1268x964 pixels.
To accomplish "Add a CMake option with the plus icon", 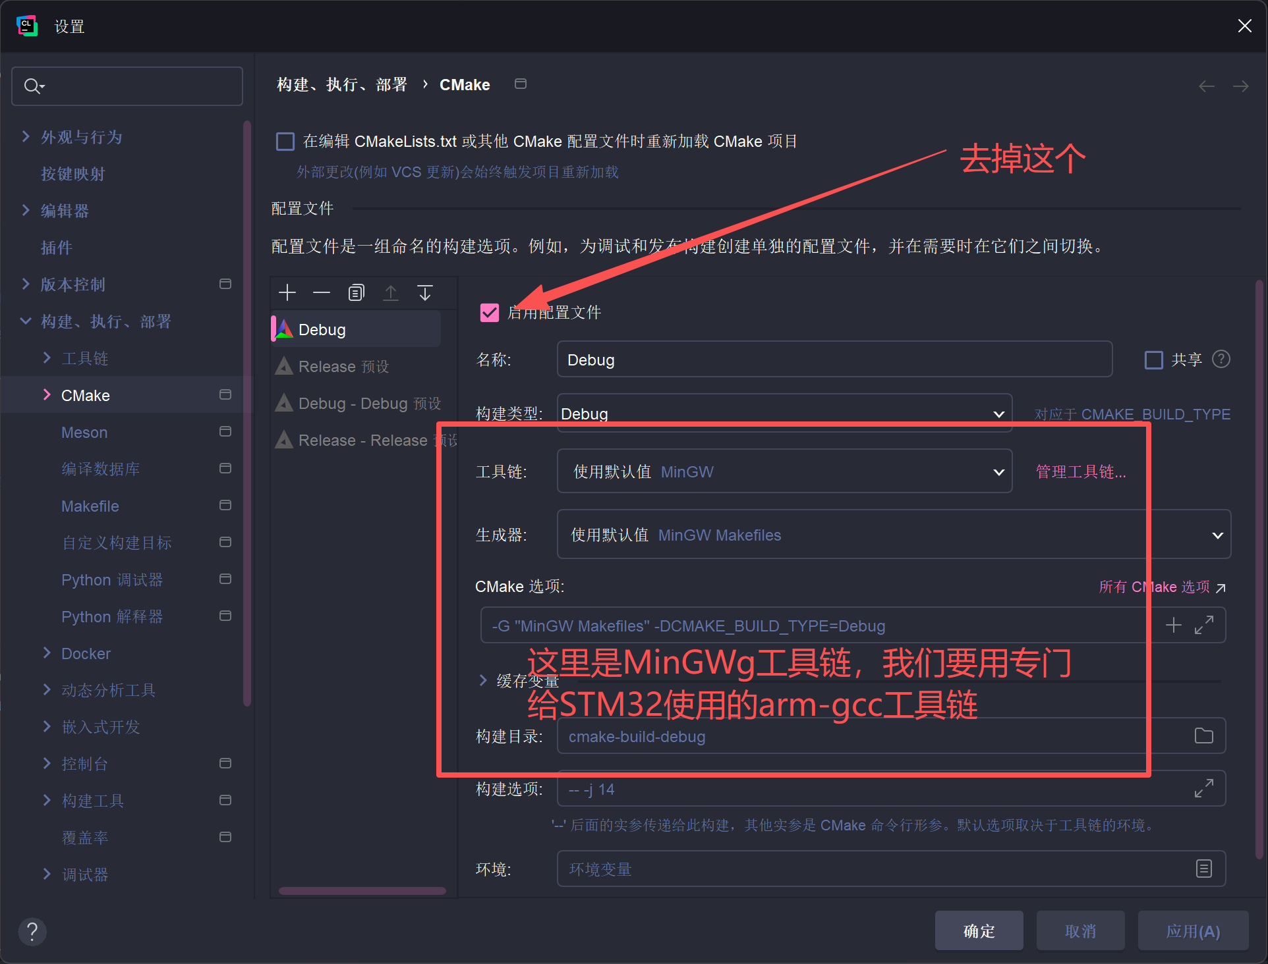I will [1174, 625].
